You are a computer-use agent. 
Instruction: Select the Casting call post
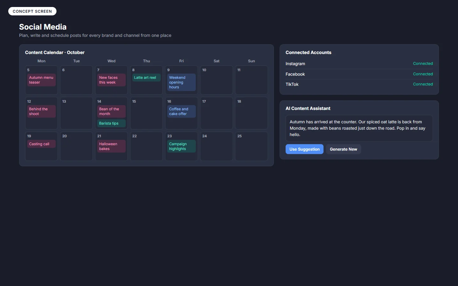(41, 144)
